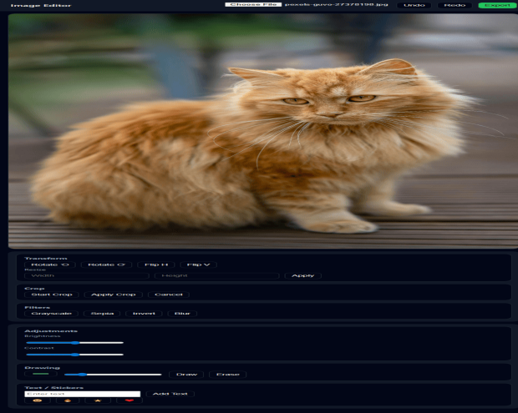Add the heart sticker
The image size is (518, 413).
pyautogui.click(x=129, y=401)
